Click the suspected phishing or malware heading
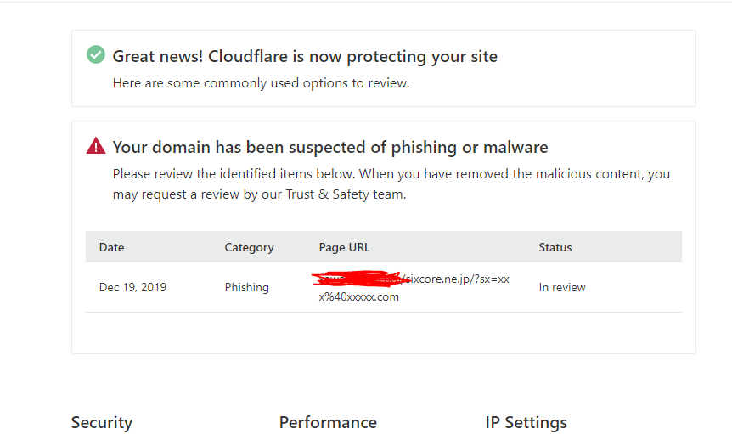 click(x=330, y=148)
